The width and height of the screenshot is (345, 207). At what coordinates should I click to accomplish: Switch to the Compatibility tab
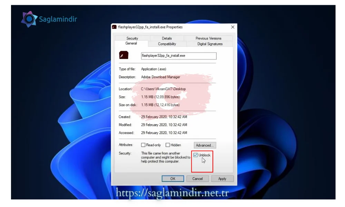click(x=167, y=44)
